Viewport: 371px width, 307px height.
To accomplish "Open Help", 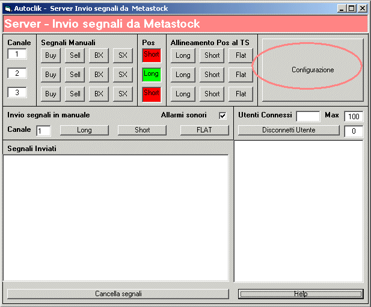I will (x=301, y=294).
